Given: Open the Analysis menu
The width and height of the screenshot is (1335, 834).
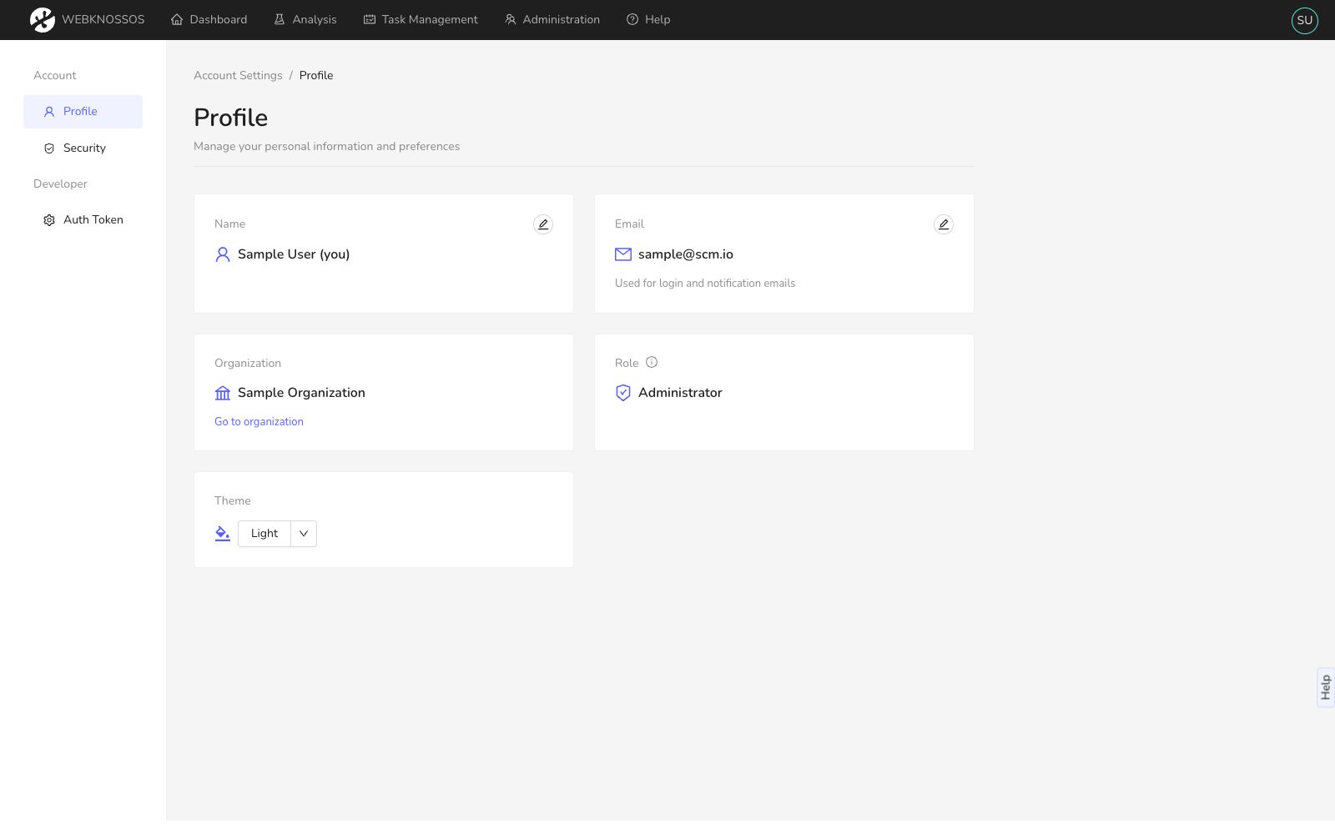Looking at the screenshot, I should (305, 19).
